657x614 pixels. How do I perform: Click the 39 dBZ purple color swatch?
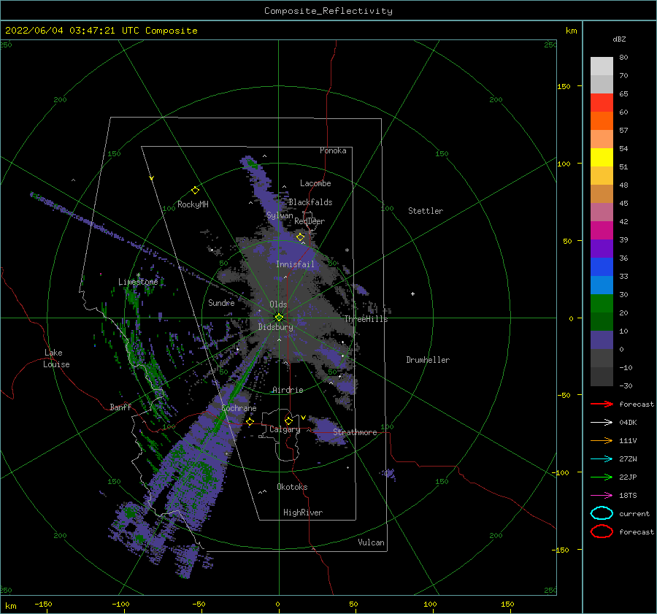point(602,248)
